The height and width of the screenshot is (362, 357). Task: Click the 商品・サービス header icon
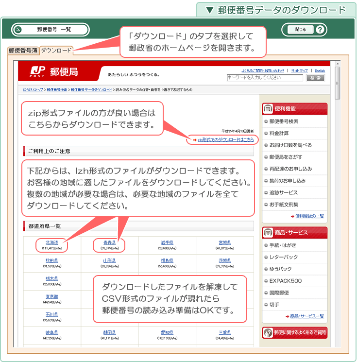tap(268, 233)
